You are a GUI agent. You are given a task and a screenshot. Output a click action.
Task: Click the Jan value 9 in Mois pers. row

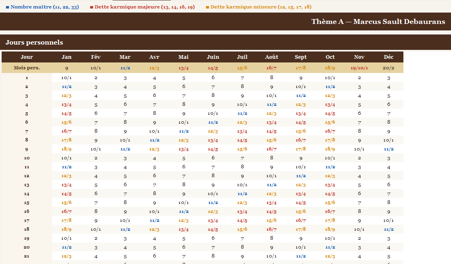point(66,68)
